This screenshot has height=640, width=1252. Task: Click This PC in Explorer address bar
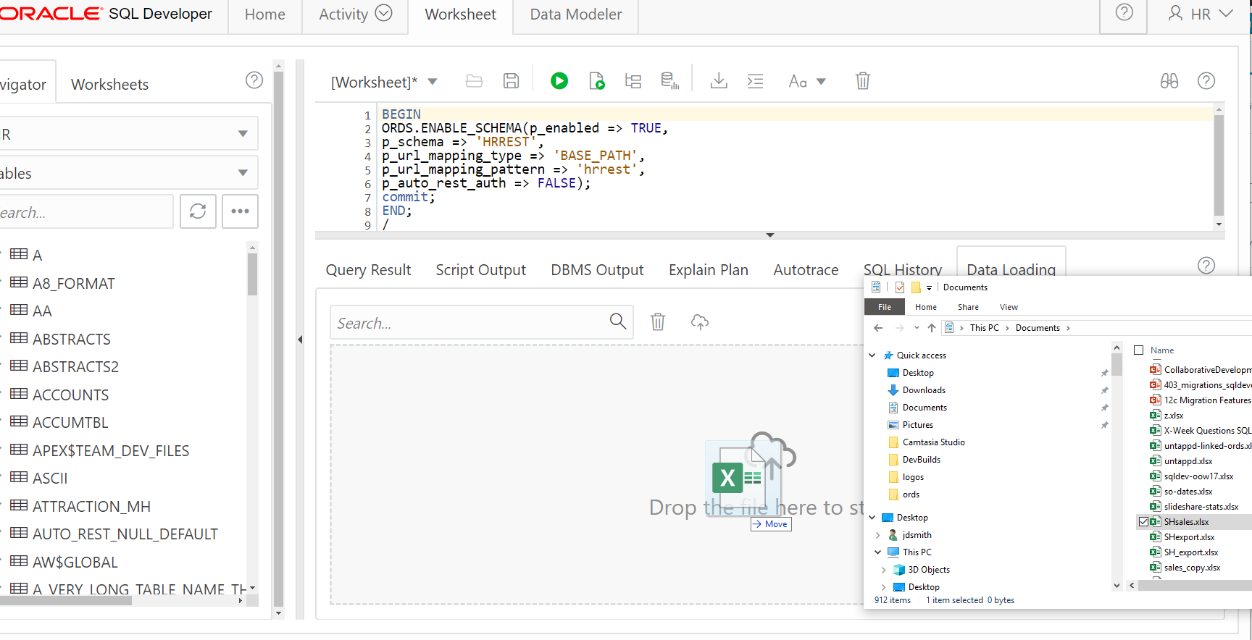(x=984, y=328)
